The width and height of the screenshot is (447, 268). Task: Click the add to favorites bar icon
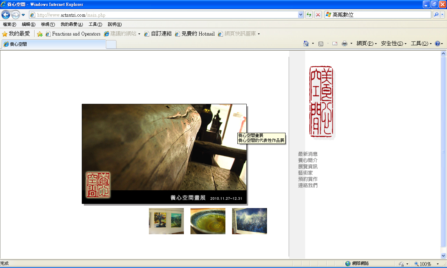tap(40, 34)
